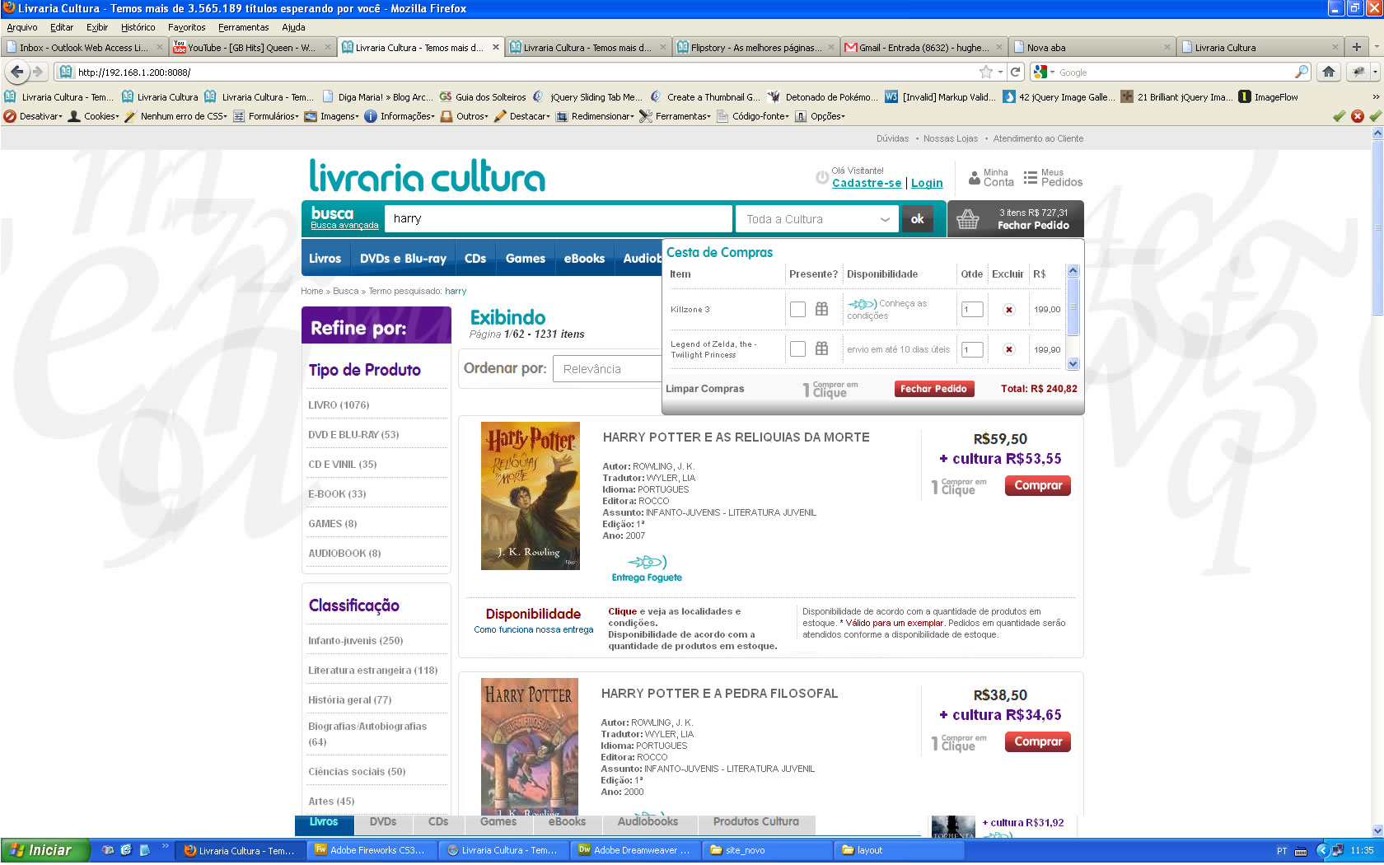
Task: Click the Reliquias da Morte book cover
Action: pos(531,495)
